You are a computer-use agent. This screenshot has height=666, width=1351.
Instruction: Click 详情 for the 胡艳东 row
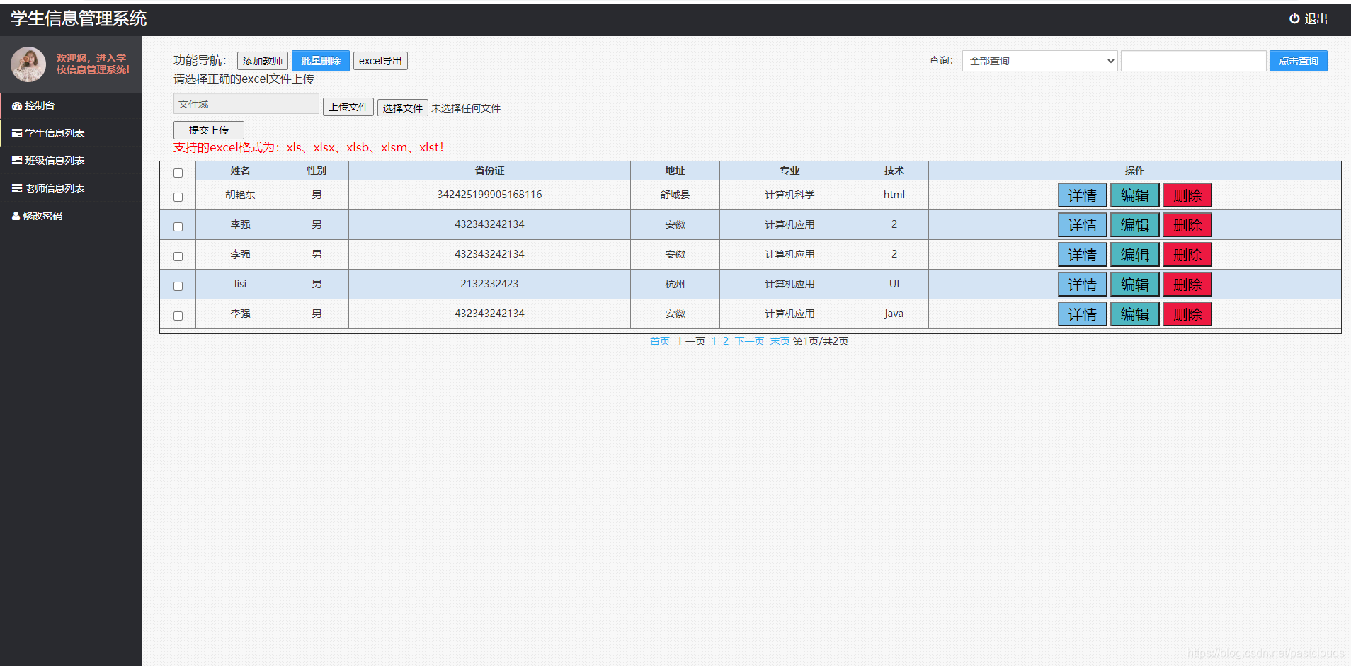[1083, 195]
